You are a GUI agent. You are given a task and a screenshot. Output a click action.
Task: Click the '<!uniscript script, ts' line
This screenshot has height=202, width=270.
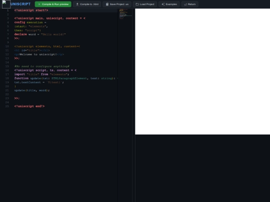[x=45, y=70]
